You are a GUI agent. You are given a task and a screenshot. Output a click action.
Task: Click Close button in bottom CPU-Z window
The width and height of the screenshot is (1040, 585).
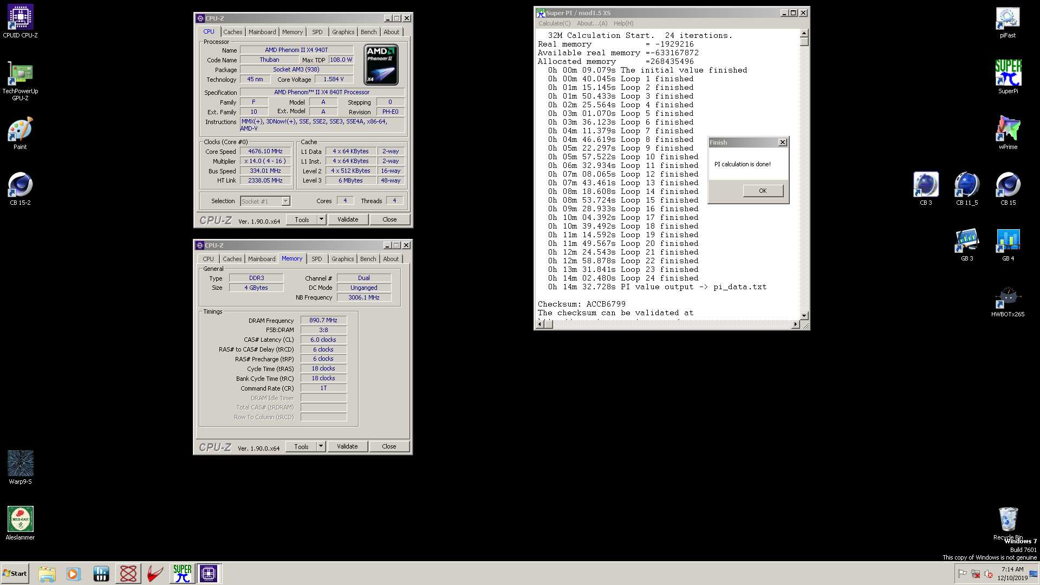point(389,446)
